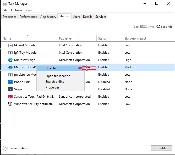Click the High impact value for Edge
Viewport: 175px width, 155px height.
coord(128,60)
